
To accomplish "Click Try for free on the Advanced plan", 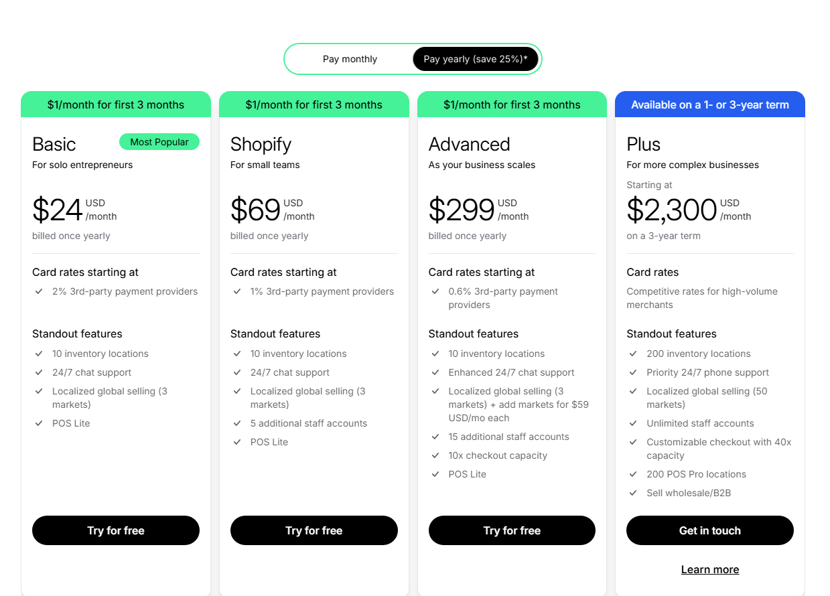I will click(x=512, y=530).
